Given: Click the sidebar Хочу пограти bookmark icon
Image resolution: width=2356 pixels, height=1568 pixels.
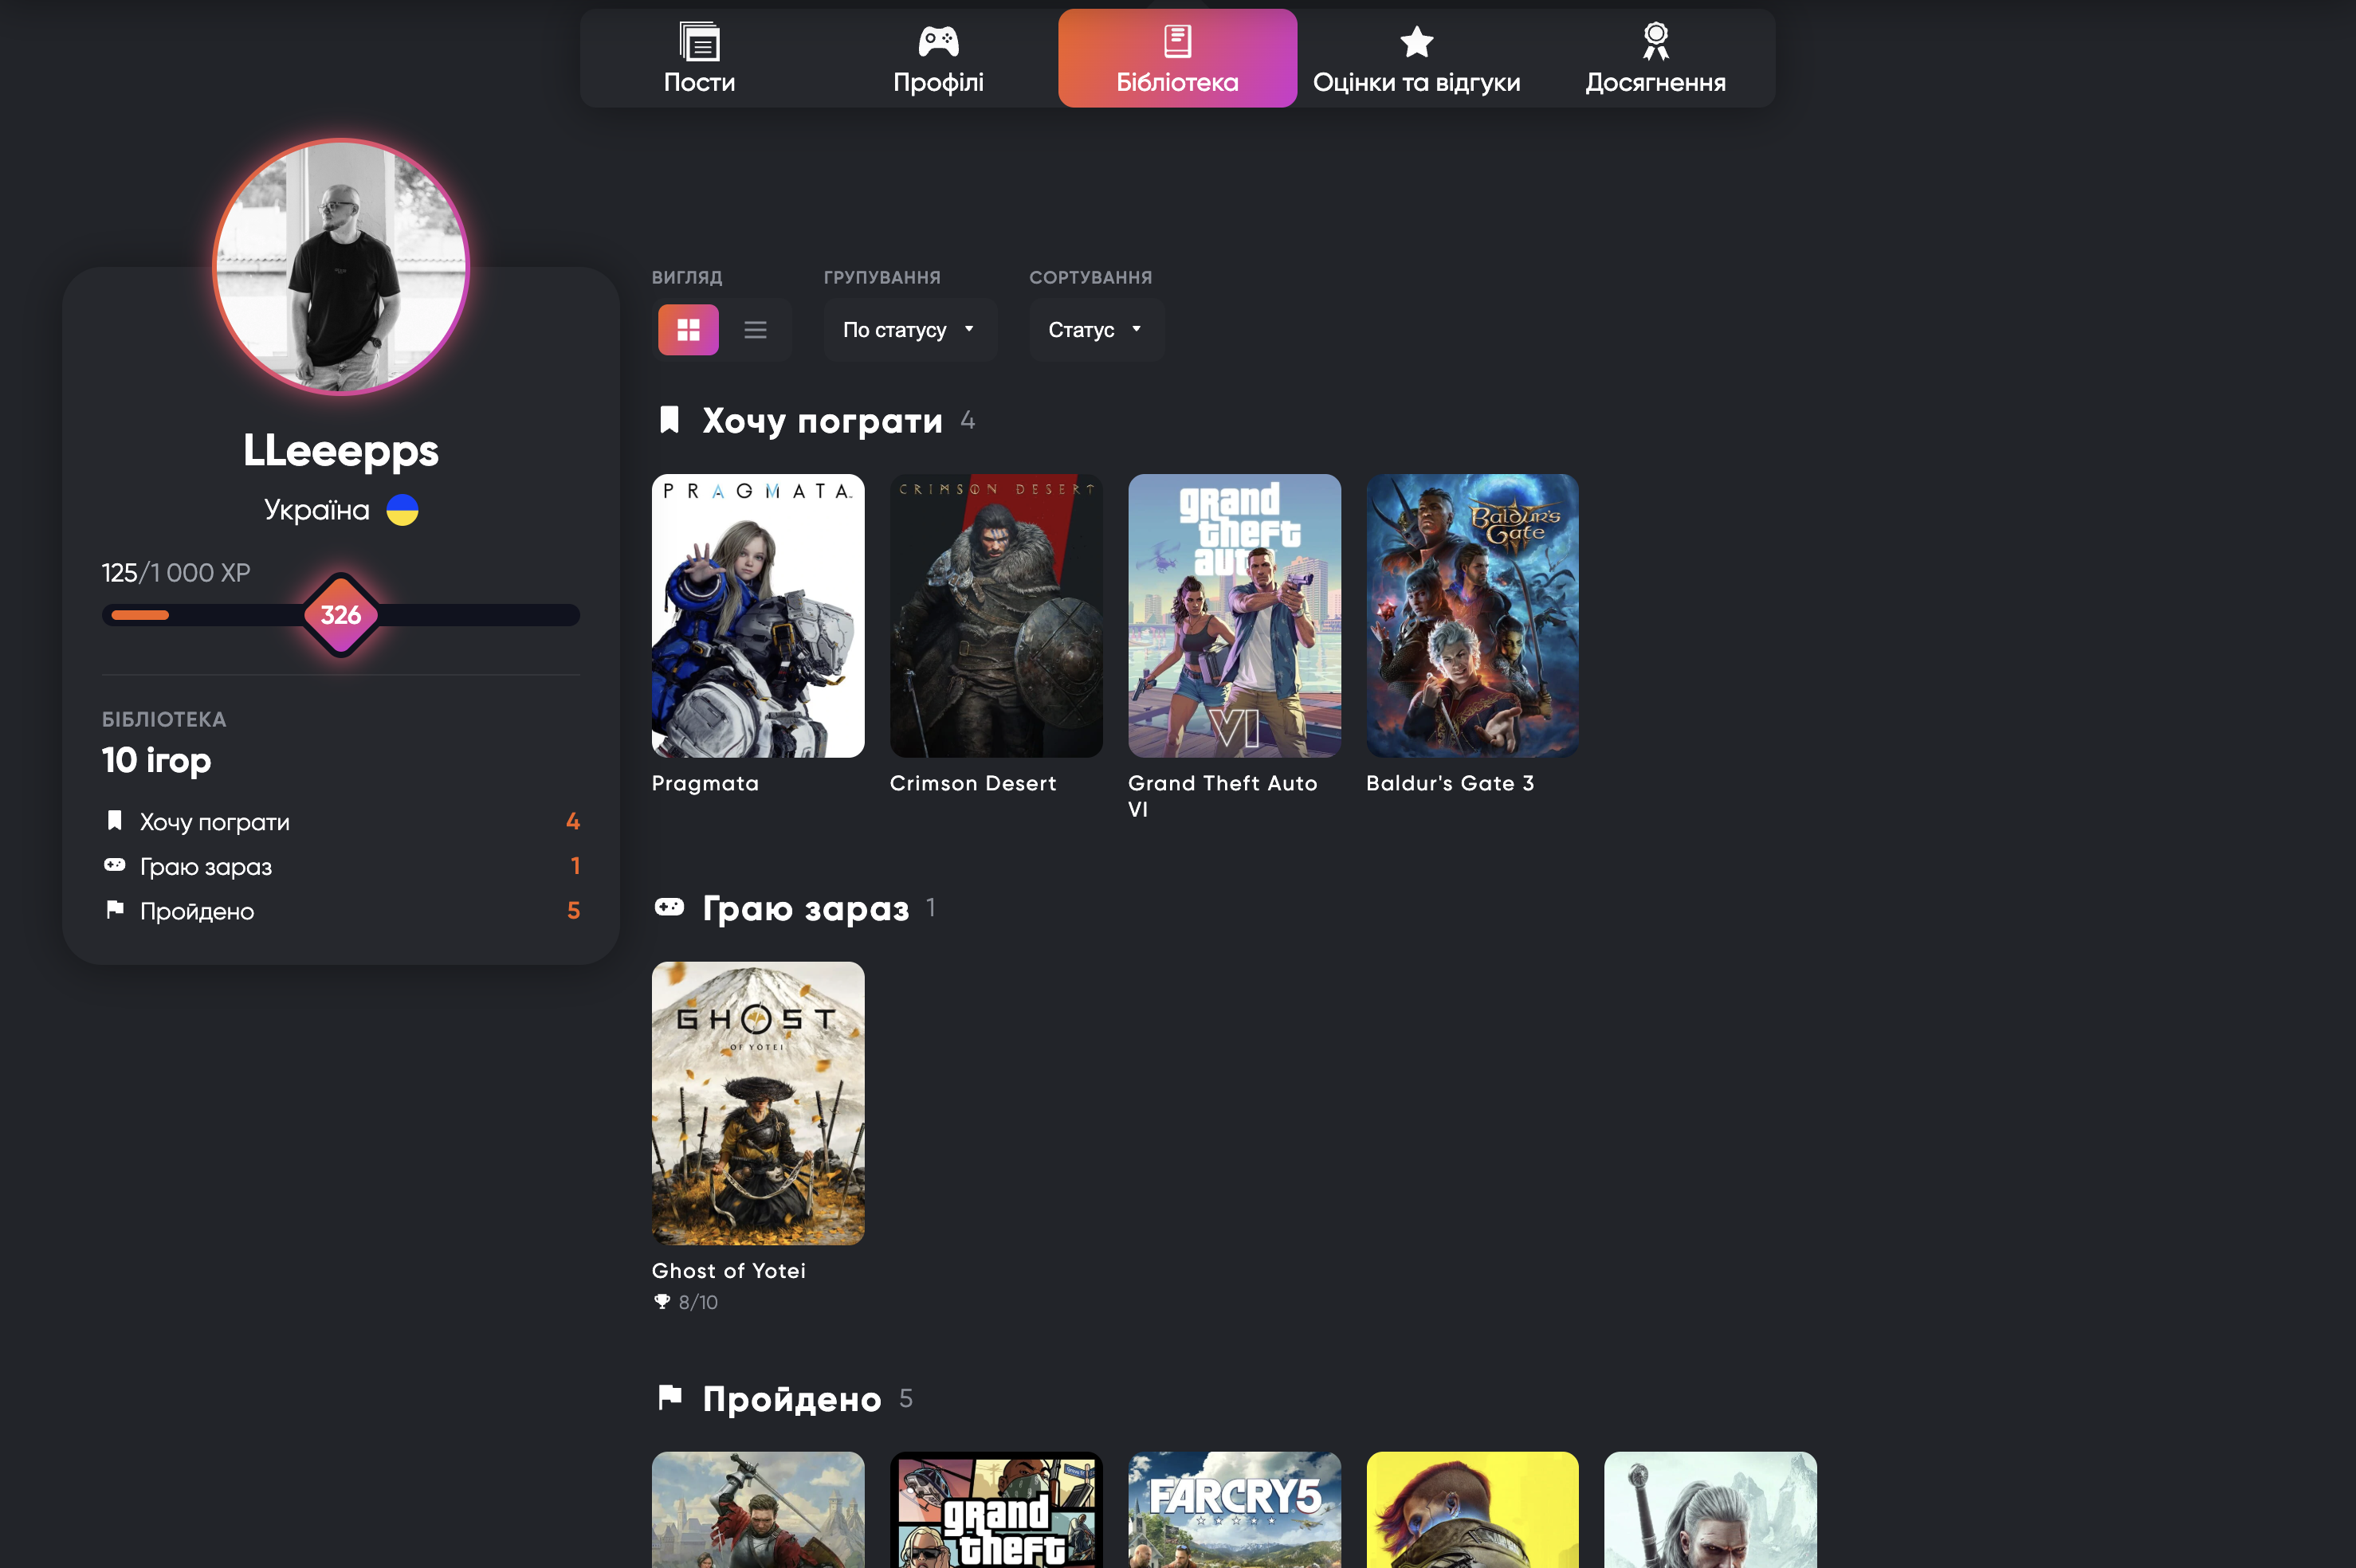Looking at the screenshot, I should (x=115, y=821).
